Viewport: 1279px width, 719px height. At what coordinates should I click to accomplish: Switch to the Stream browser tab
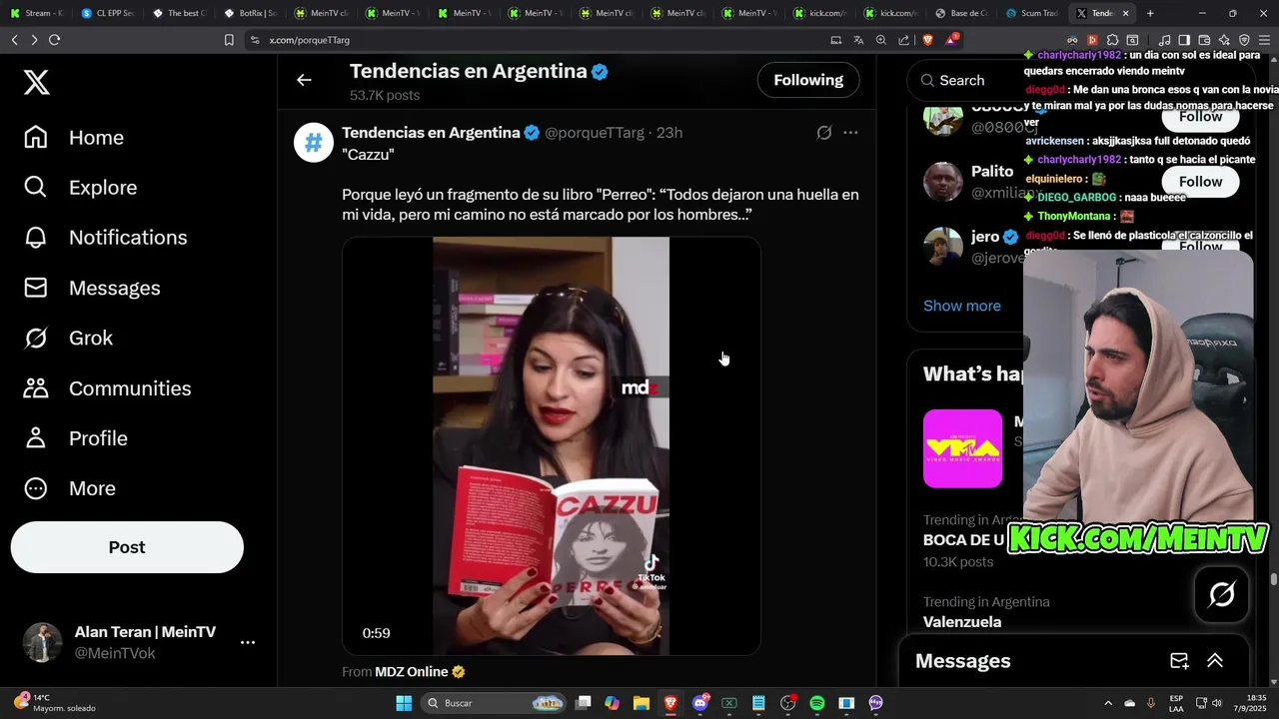coord(36,13)
